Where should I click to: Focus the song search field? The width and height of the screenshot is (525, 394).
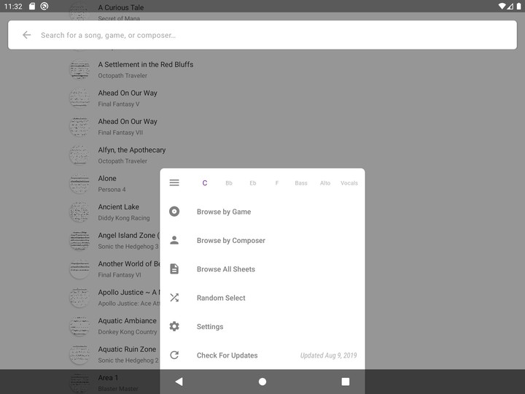click(262, 35)
